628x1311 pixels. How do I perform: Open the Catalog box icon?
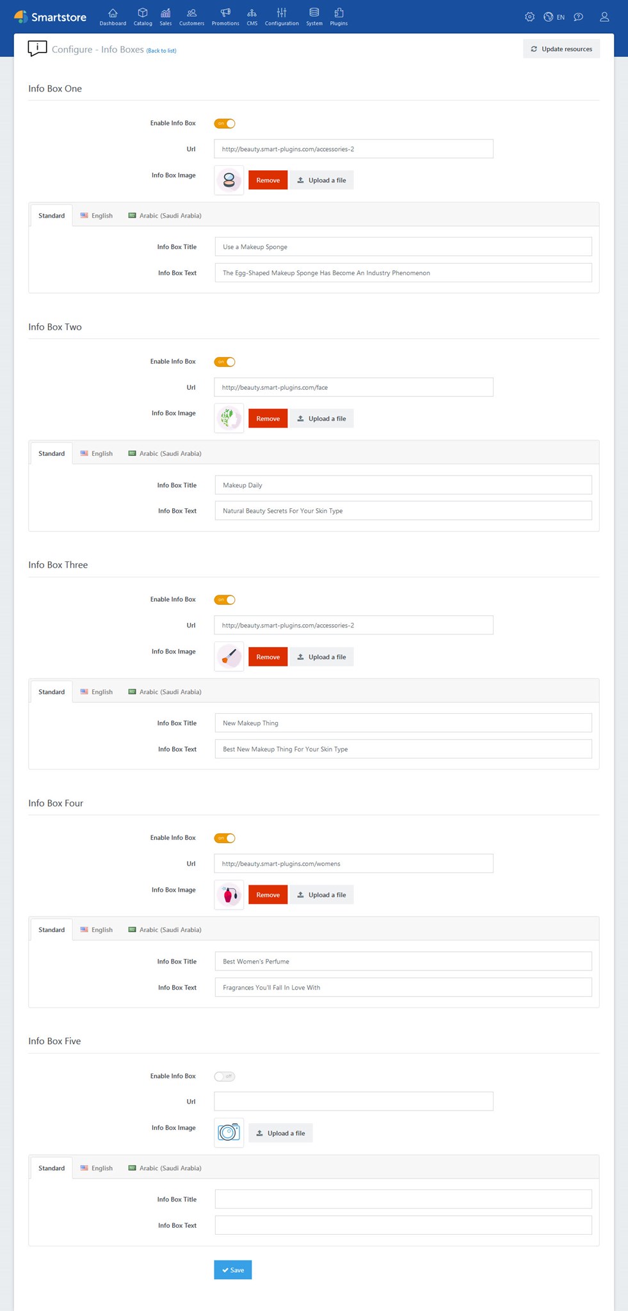click(143, 13)
